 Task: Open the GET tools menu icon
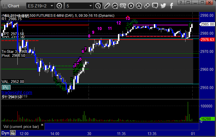point(123,6)
